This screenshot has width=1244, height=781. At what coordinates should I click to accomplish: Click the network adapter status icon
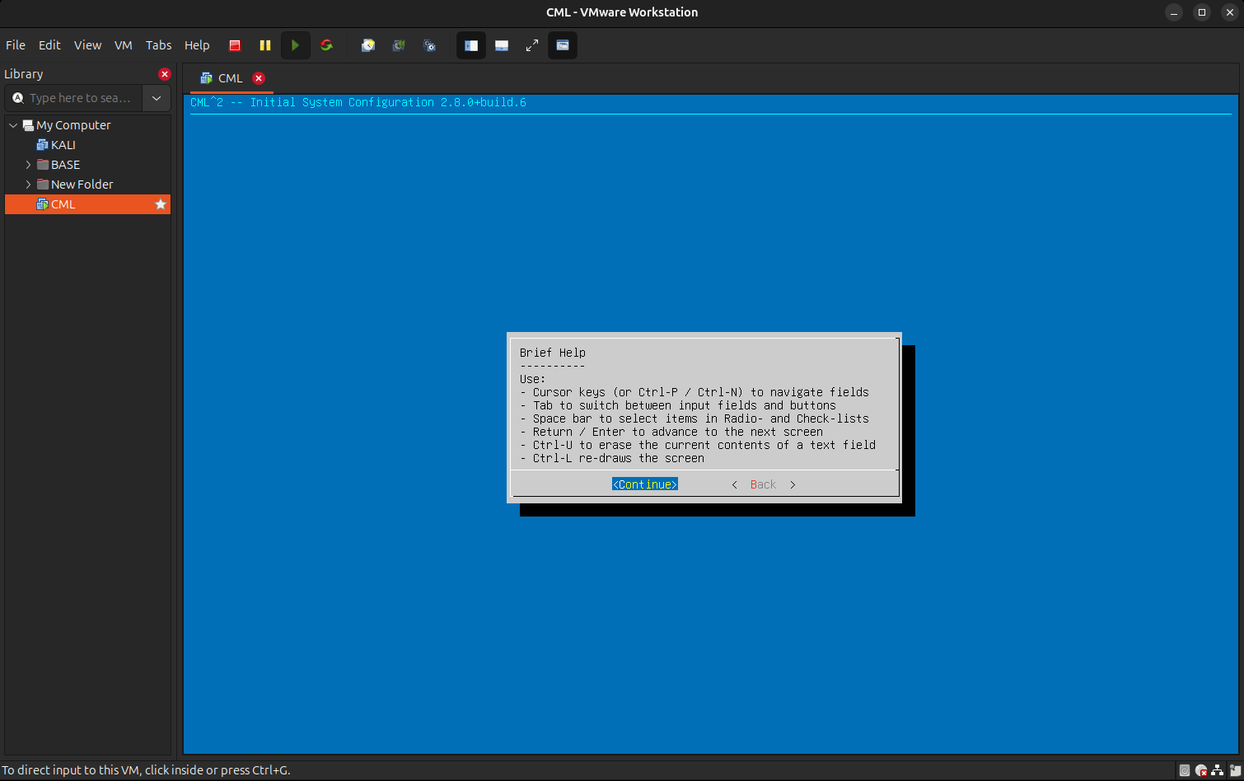click(1218, 771)
